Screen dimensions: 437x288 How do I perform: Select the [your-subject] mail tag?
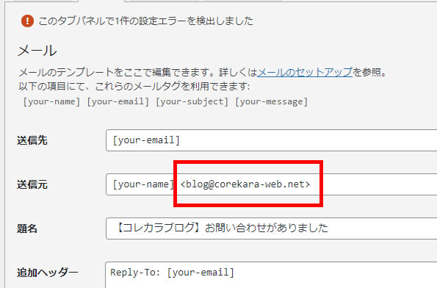(192, 102)
